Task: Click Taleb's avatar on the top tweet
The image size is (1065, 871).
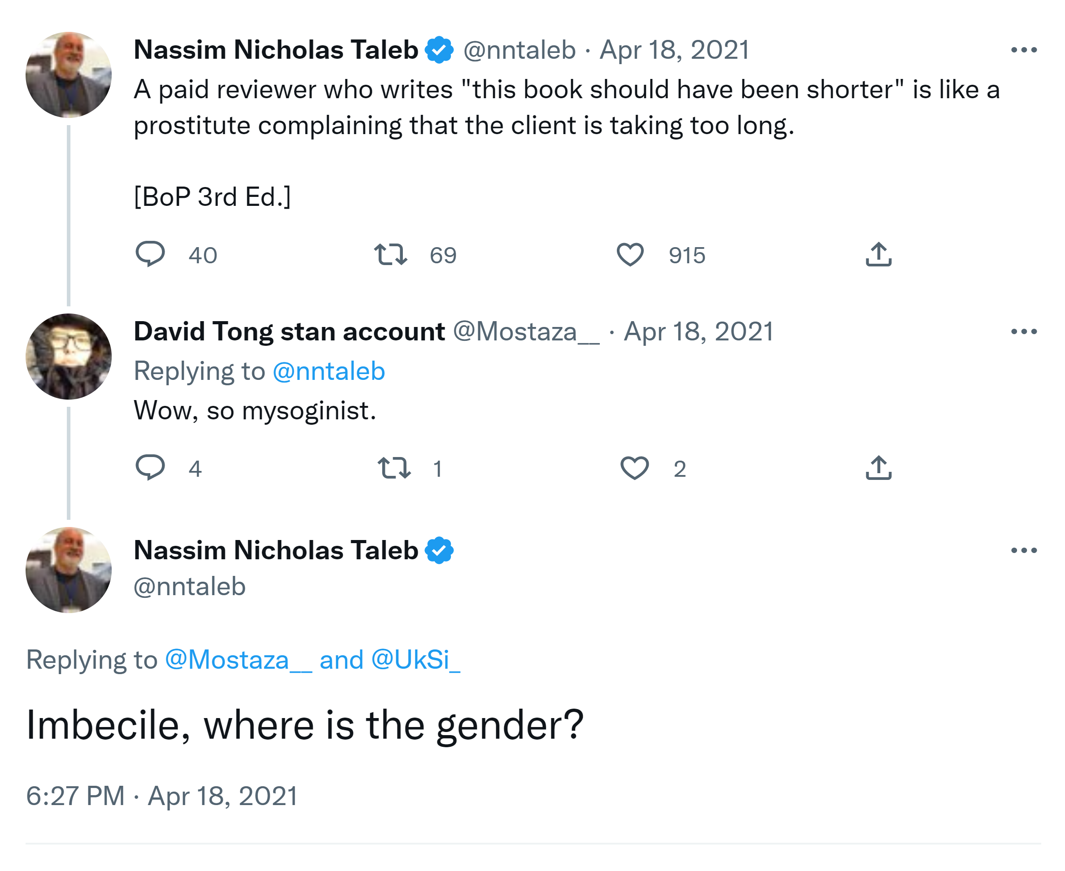Action: coord(69,75)
